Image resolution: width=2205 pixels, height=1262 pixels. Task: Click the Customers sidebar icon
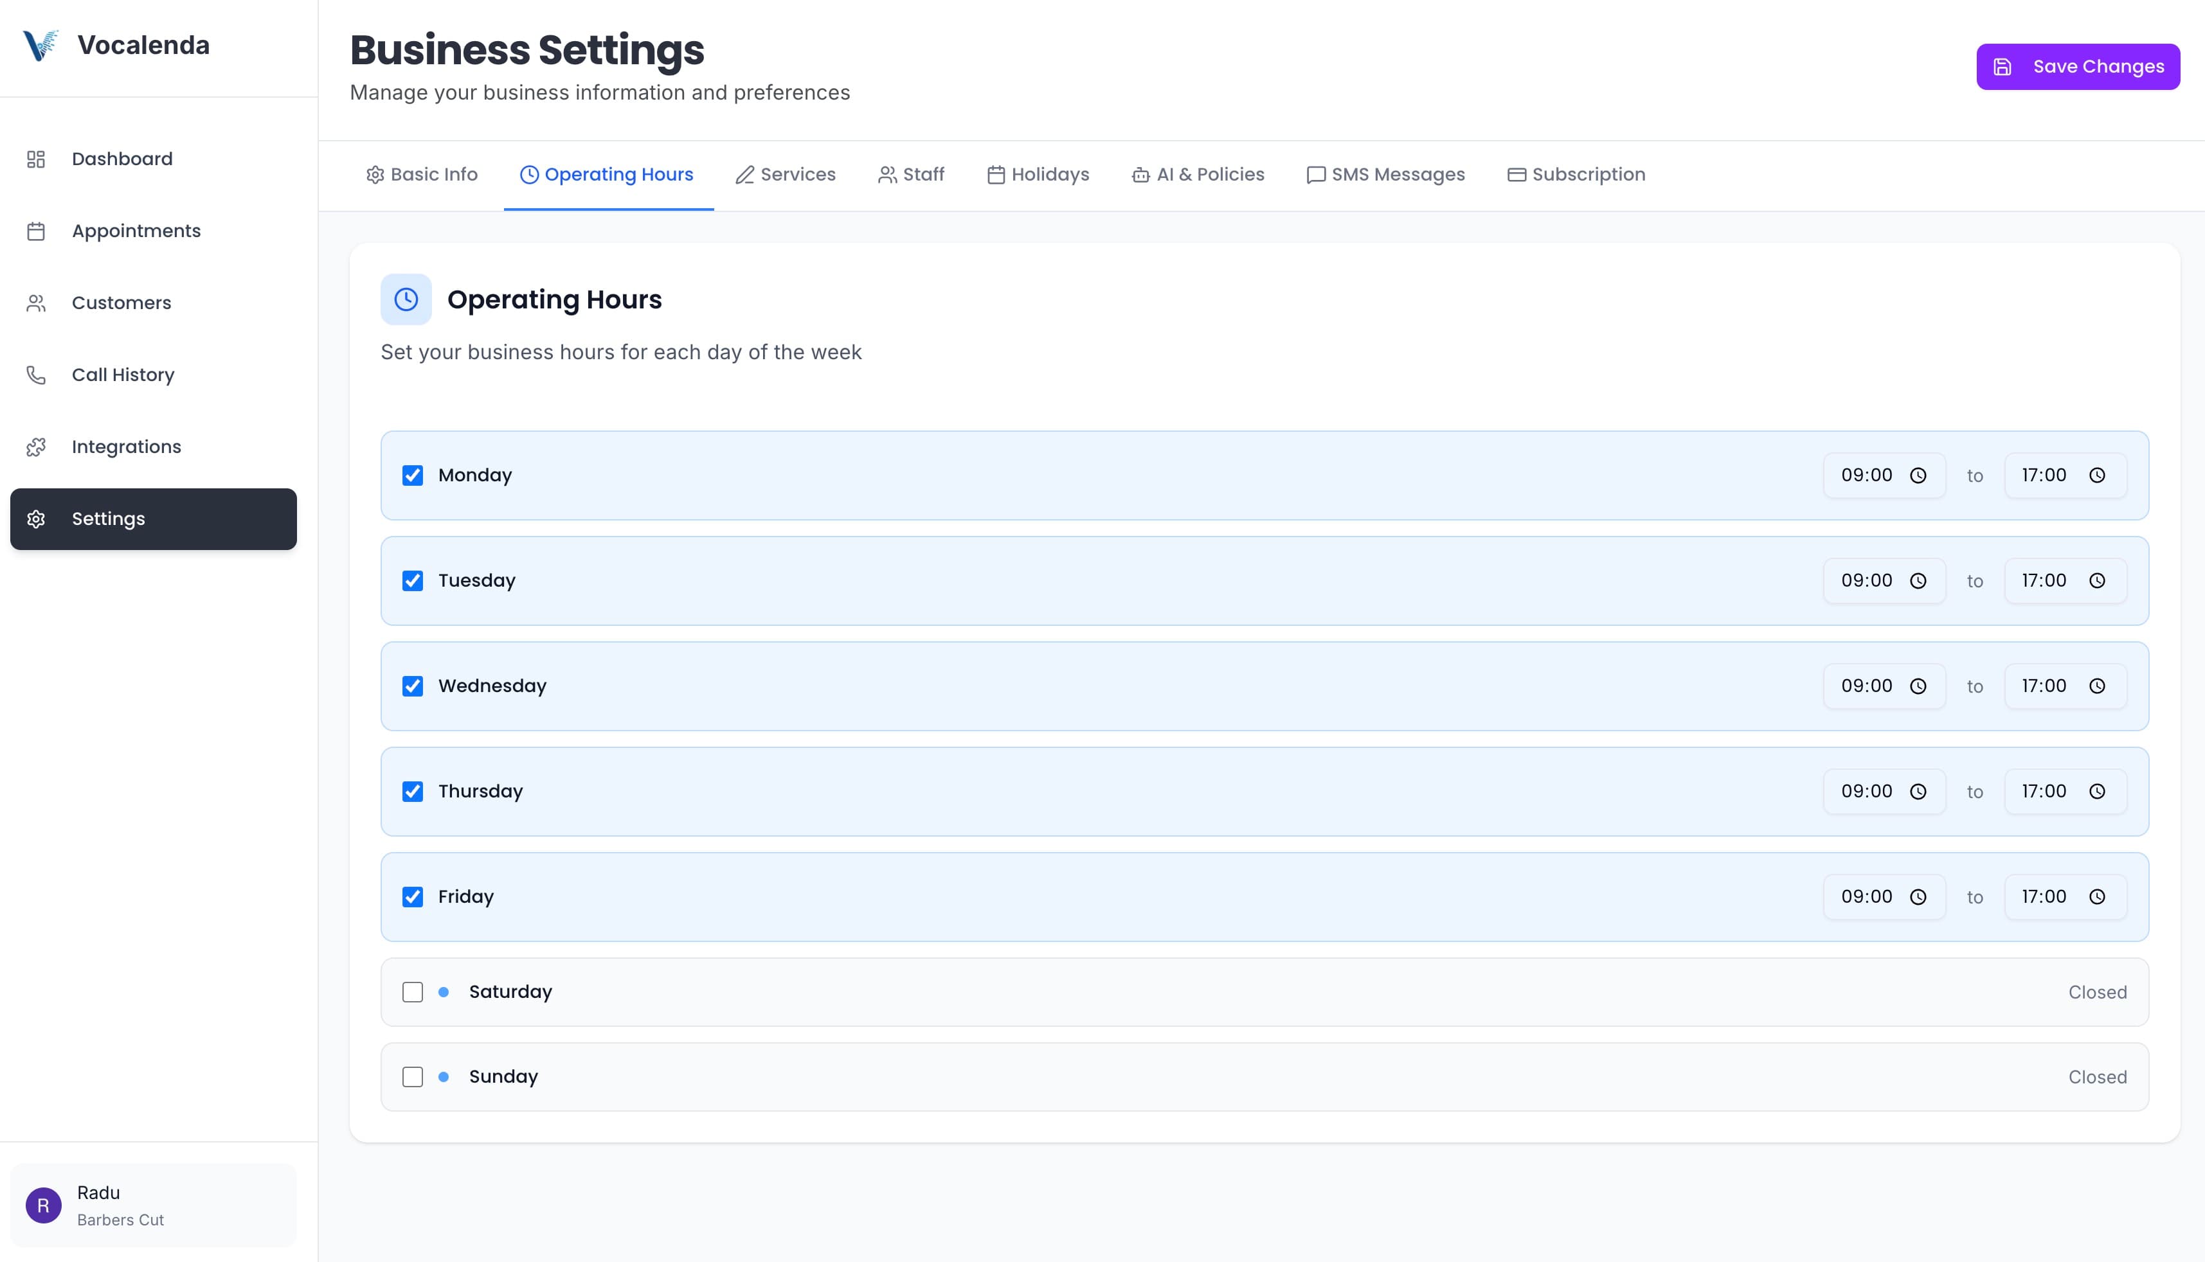click(x=35, y=303)
